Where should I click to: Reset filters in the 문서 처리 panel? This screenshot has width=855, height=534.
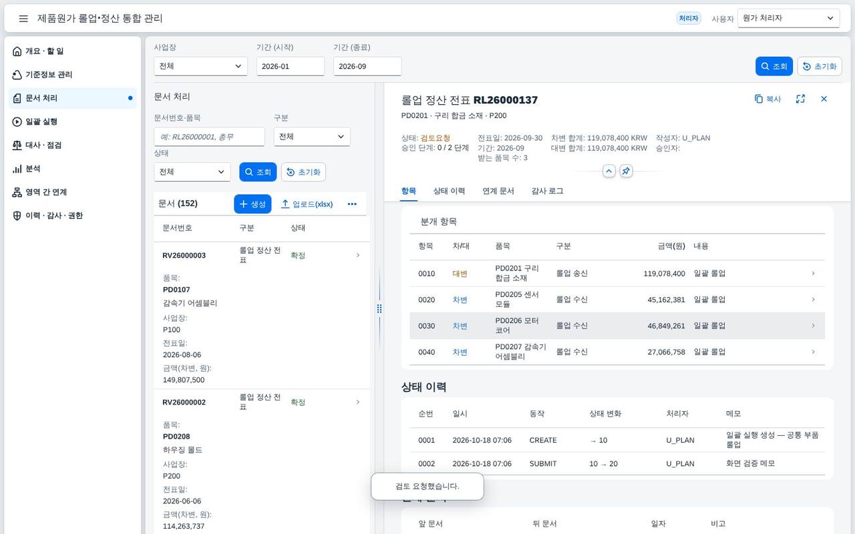tap(303, 172)
